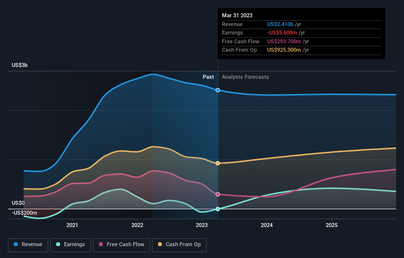Click the Earnings row label in tooltip
The height and width of the screenshot is (258, 404).
point(232,32)
